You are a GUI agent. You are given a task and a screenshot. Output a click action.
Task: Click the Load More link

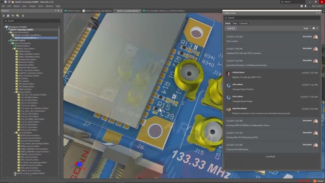click(270, 157)
